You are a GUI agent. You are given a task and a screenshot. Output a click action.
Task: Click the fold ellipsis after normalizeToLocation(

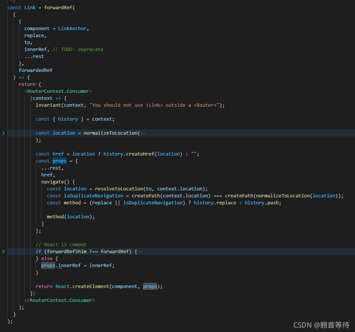143,133
